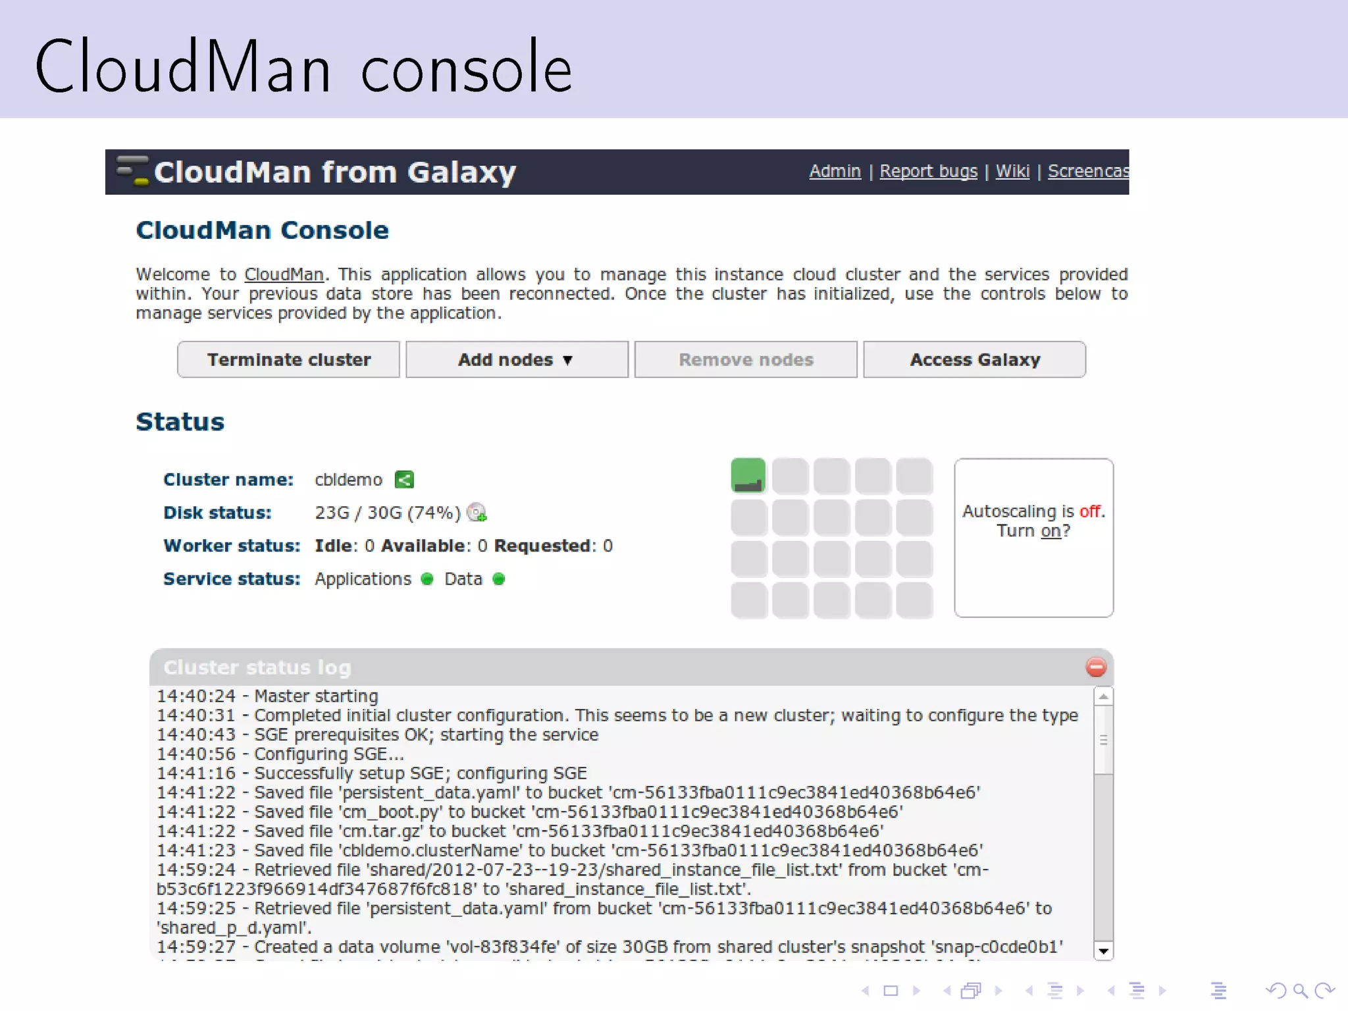Click the green Data service status dot

tap(499, 579)
